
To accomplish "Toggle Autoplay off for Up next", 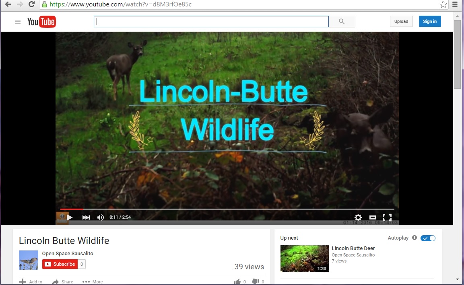I will point(428,238).
